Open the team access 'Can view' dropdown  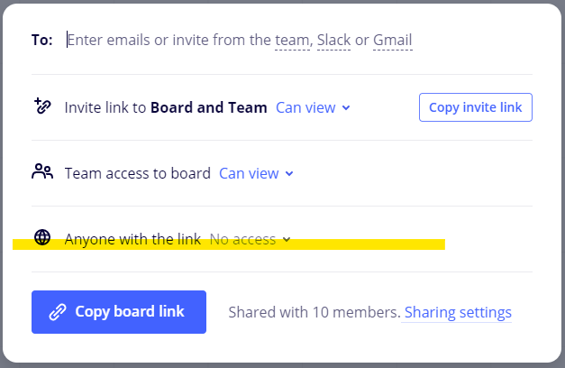tap(256, 173)
